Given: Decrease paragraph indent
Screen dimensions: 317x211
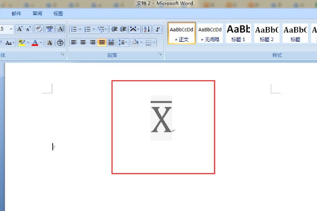Looking at the screenshot, I should pos(115,30).
